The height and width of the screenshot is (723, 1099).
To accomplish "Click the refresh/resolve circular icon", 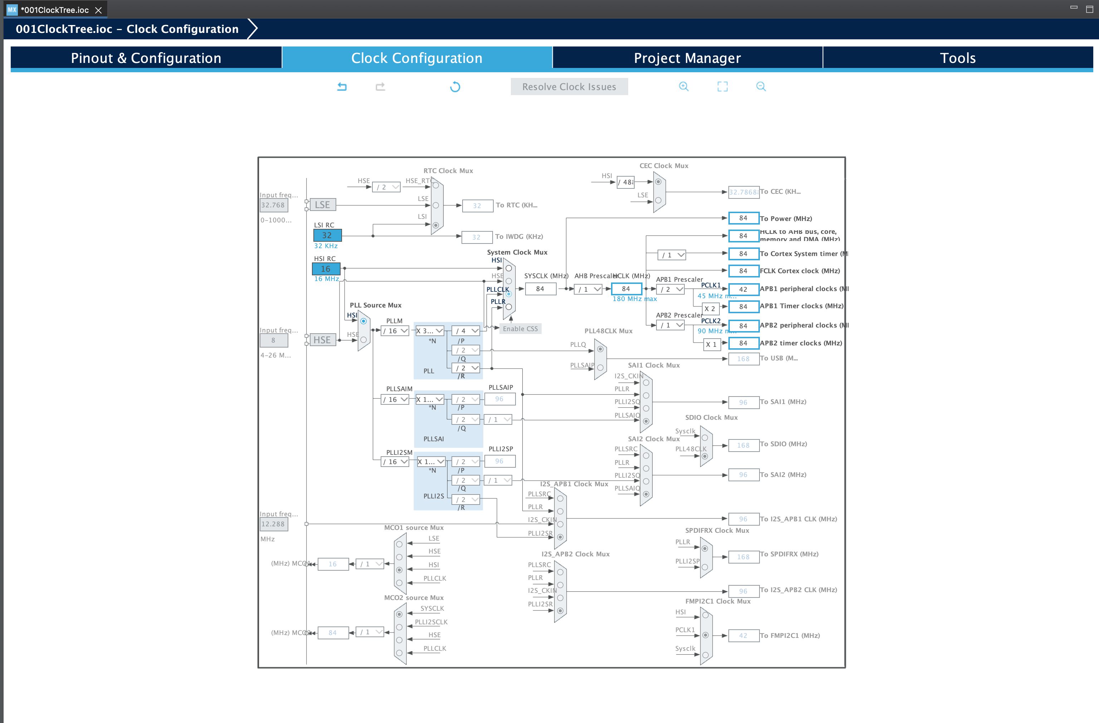I will coord(454,86).
